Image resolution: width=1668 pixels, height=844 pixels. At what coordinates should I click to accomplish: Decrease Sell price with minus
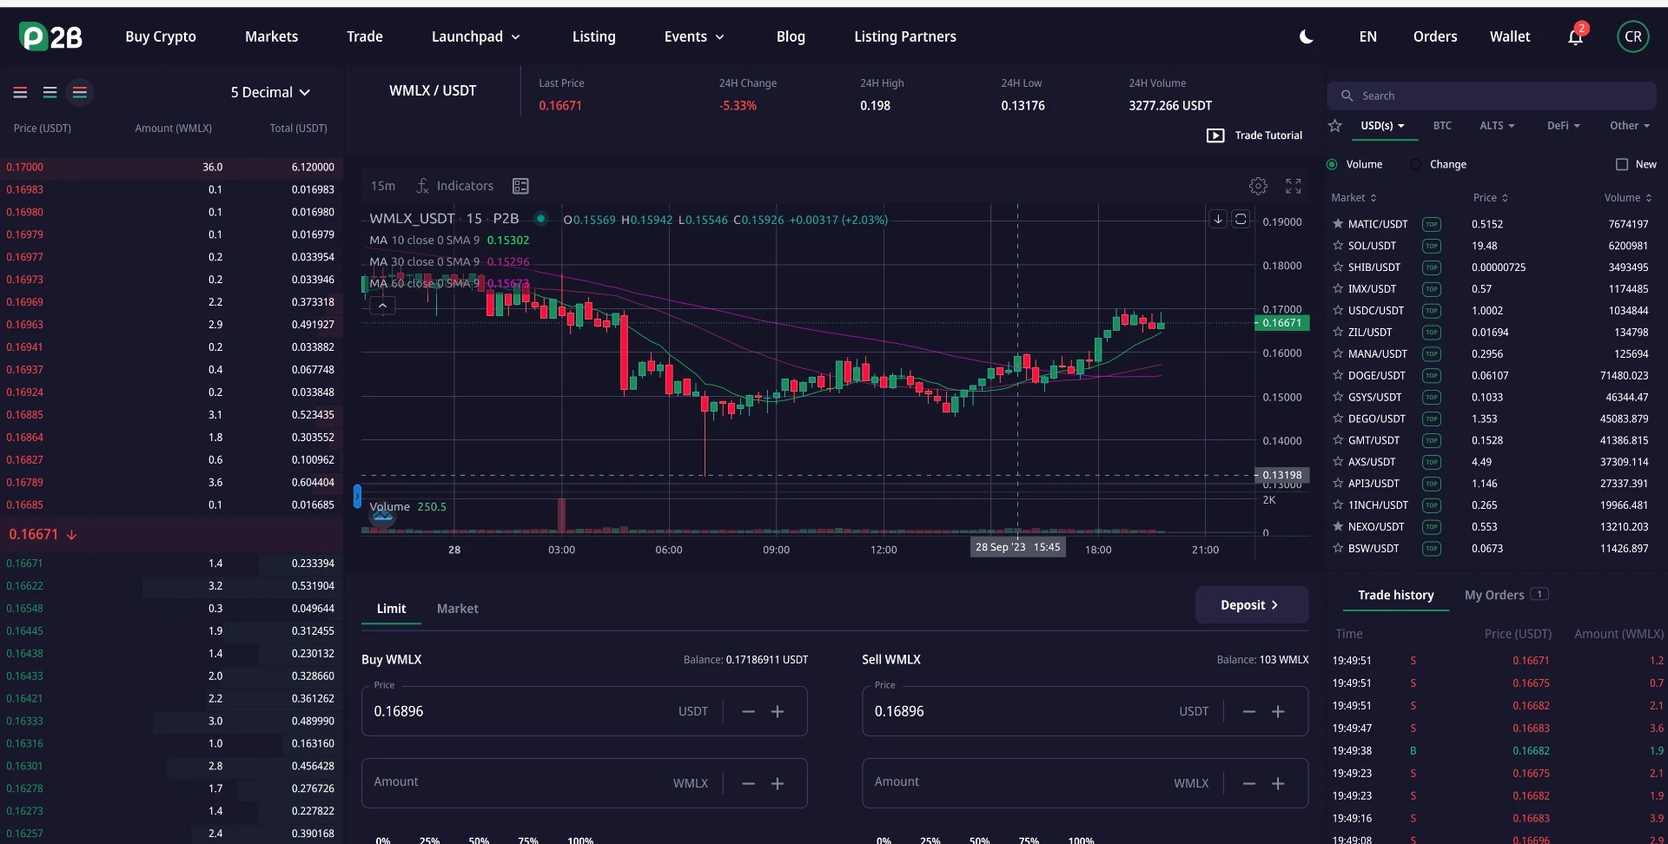[1248, 711]
